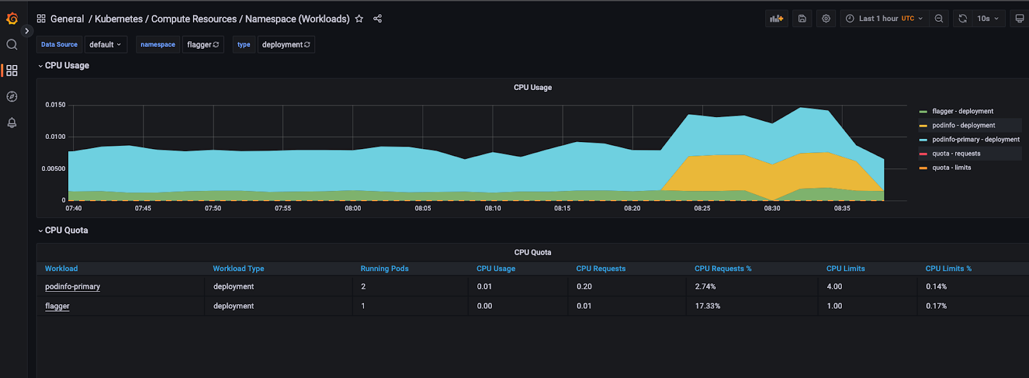Sort table by Workload Type column
Viewport: 1029px width, 378px height.
click(x=239, y=269)
